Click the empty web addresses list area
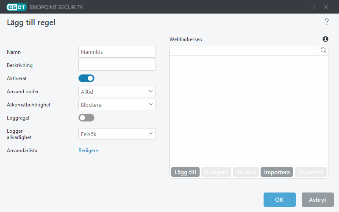The height and width of the screenshot is (212, 339). tap(249, 110)
